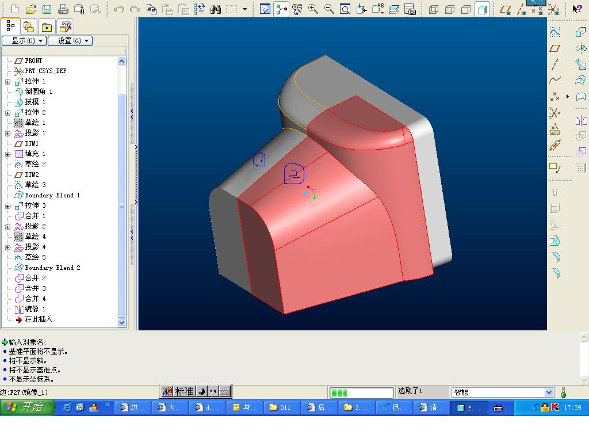The width and height of the screenshot is (589, 442).
Task: Click the zoom out magnifier
Action: pyautogui.click(x=329, y=9)
